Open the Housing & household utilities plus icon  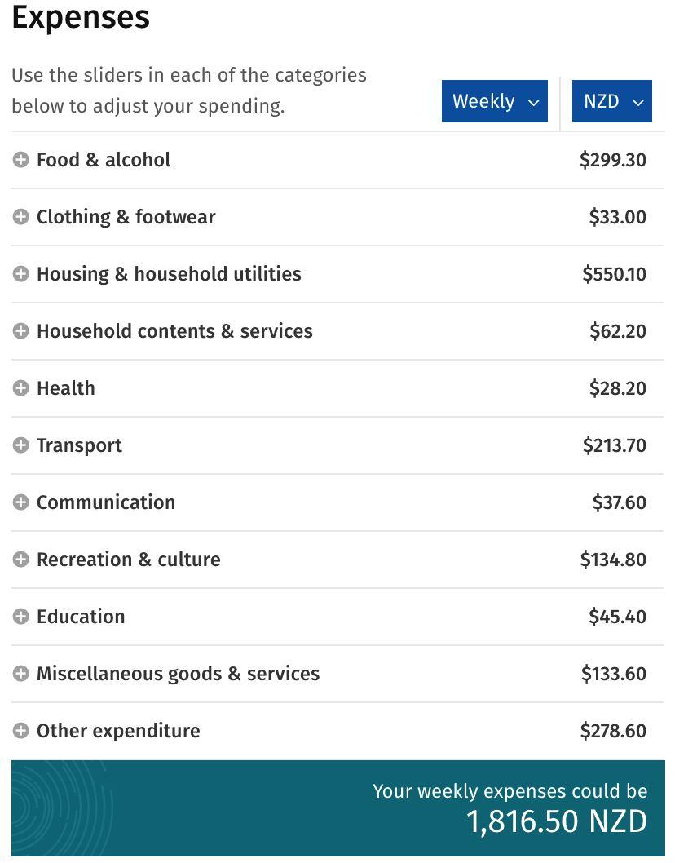(21, 274)
